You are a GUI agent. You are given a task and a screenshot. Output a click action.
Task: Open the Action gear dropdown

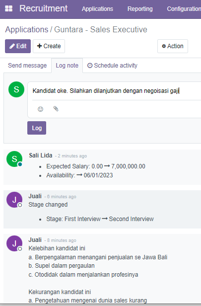(173, 46)
